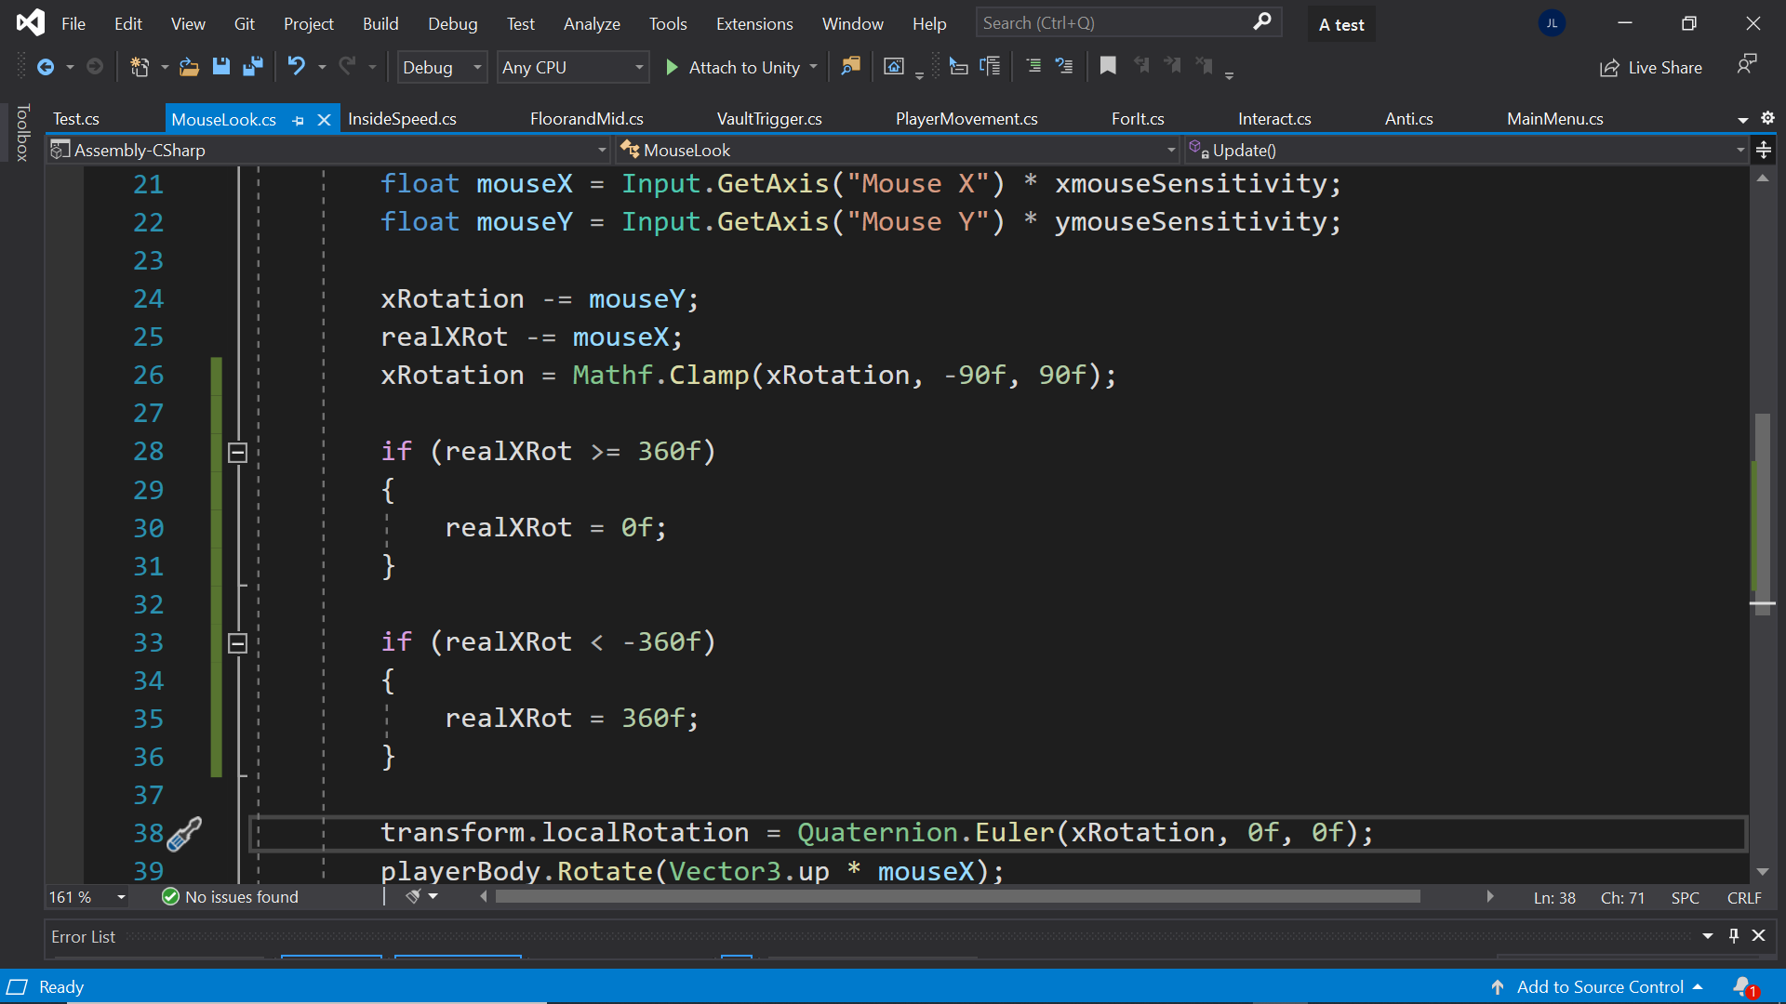Click the scroll right arrow of editor
The height and width of the screenshot is (1004, 1786).
pos(1489,896)
